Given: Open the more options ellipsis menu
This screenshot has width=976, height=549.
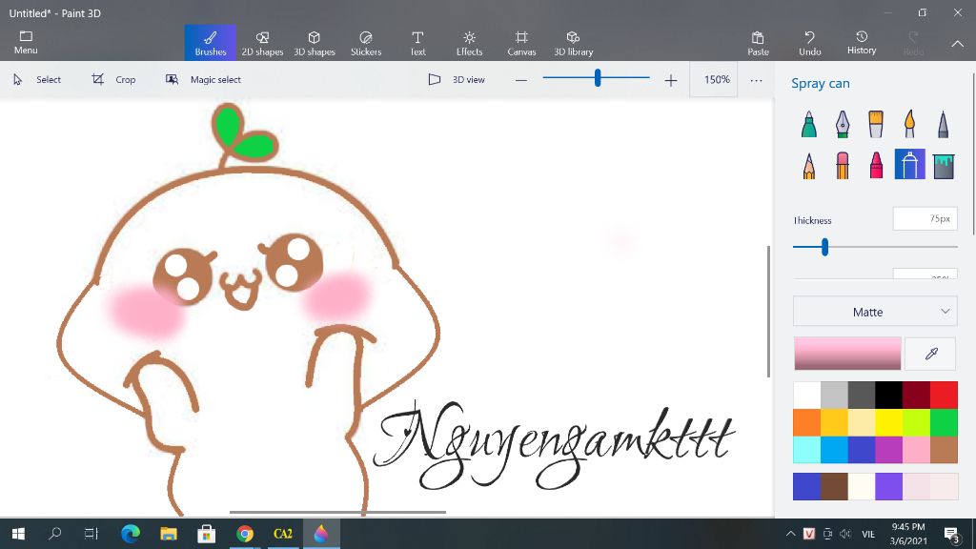Looking at the screenshot, I should (x=756, y=80).
